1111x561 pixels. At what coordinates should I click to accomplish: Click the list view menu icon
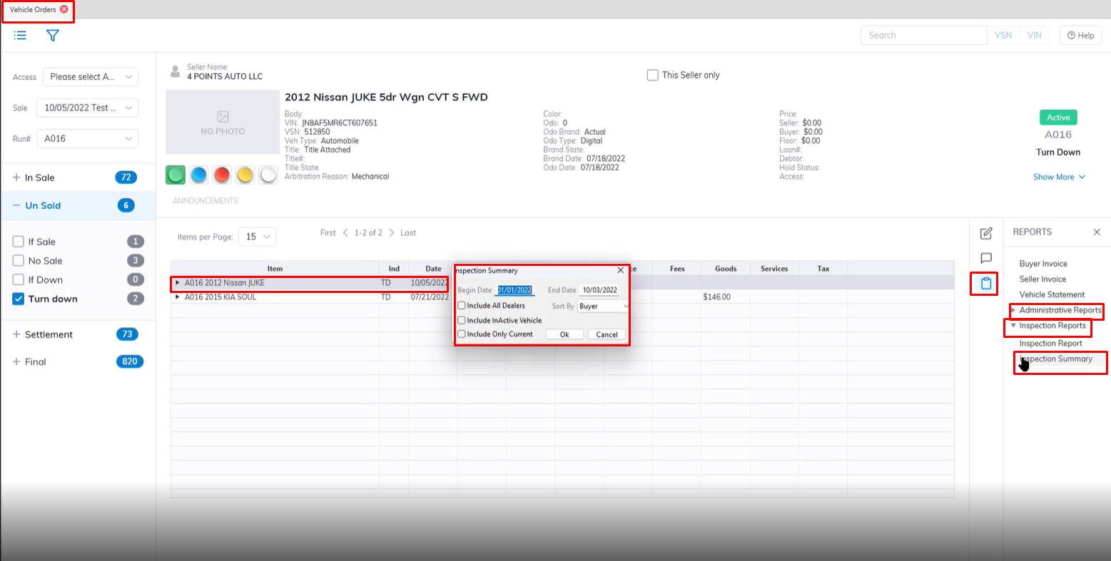20,35
